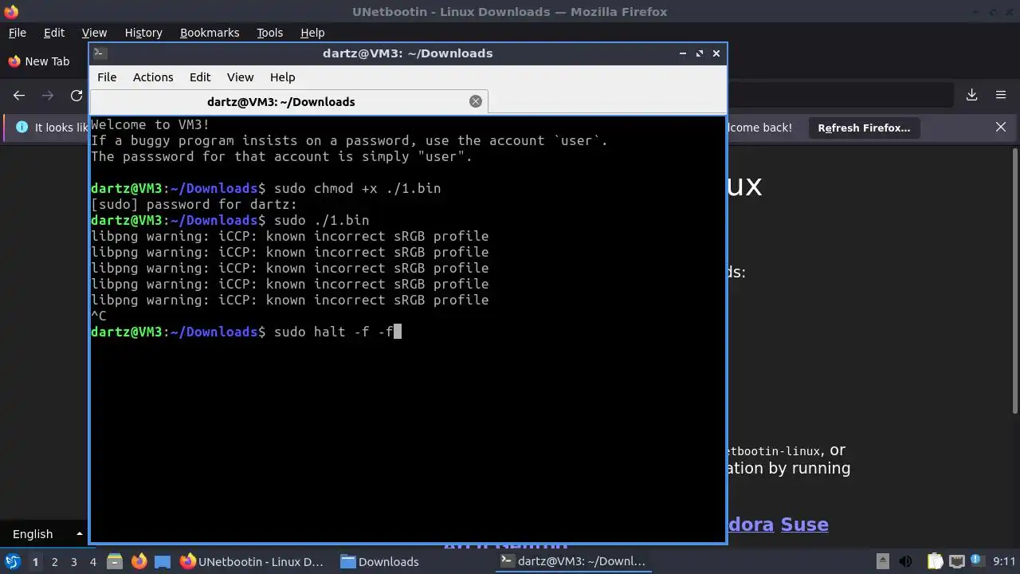Viewport: 1020px width, 574px height.
Task: Click the Firefox page vertical scrollbar
Action: pyautogui.click(x=1015, y=279)
